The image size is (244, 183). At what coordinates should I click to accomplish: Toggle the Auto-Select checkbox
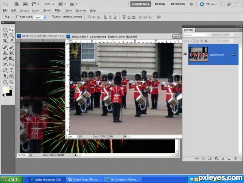(x=18, y=17)
